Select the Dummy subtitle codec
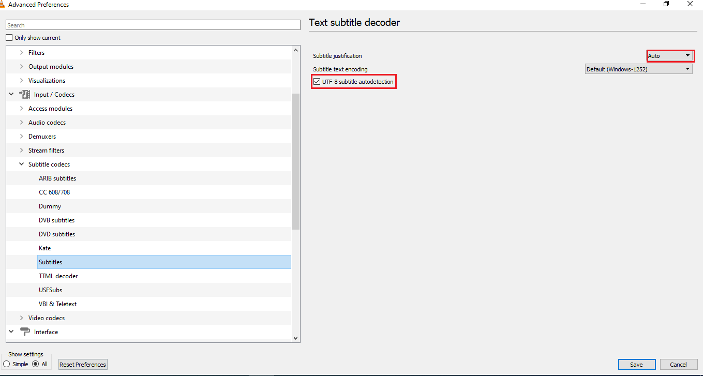 click(x=50, y=206)
